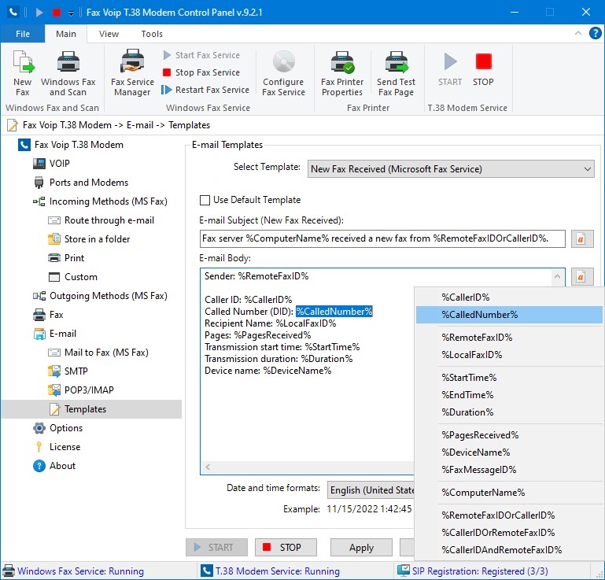Select the E-mail tree node
605x580 pixels.
(x=55, y=334)
